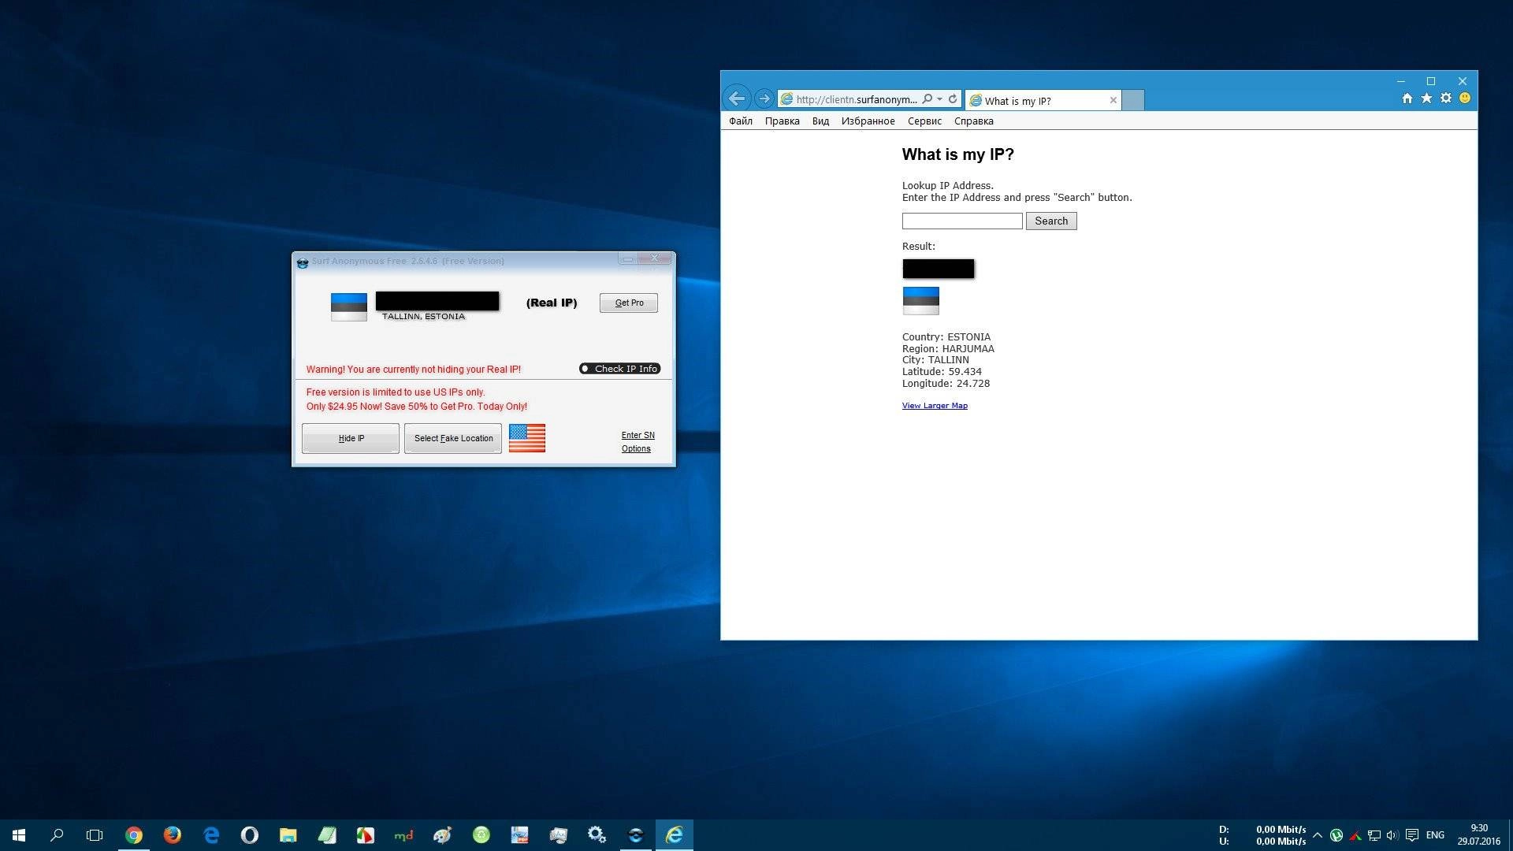The width and height of the screenshot is (1513, 851).
Task: Open the View Larger Map link
Action: point(935,406)
